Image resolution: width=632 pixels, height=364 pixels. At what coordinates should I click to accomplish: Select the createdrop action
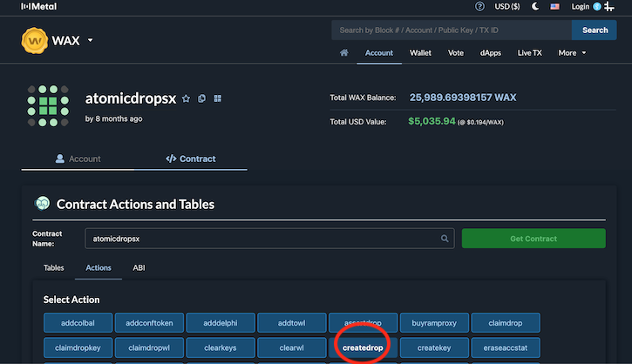(x=363, y=347)
